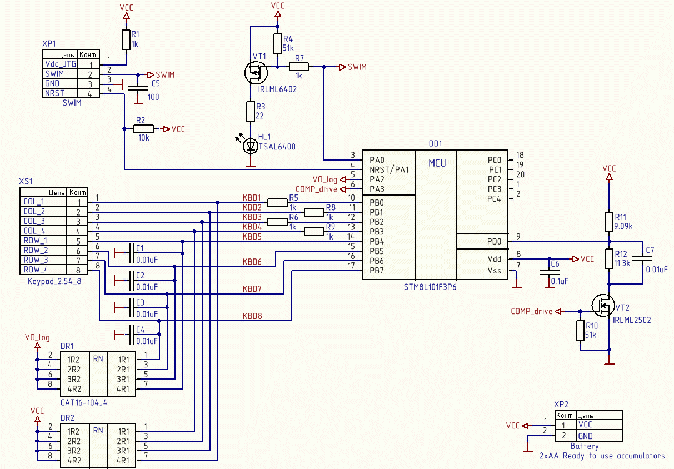The height and width of the screenshot is (469, 674).
Task: Click the PD0 pin label
Action: click(495, 242)
